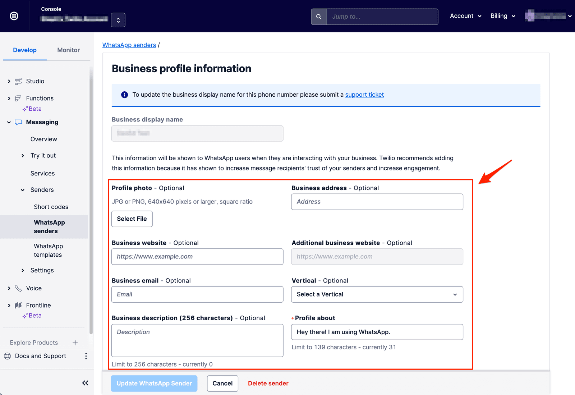Open search with the magnifier icon
575x395 pixels.
[318, 17]
